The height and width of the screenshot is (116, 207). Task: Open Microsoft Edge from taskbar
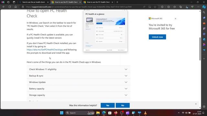coord(104,113)
